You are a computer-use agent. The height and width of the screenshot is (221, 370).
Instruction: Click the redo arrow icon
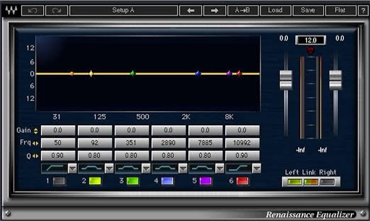click(x=57, y=10)
